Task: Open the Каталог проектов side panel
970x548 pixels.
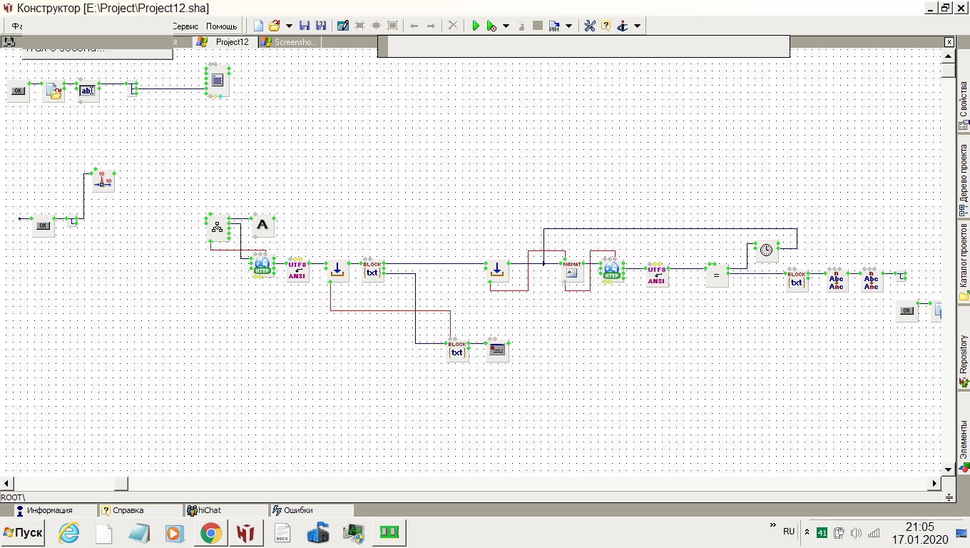Action: 964,261
